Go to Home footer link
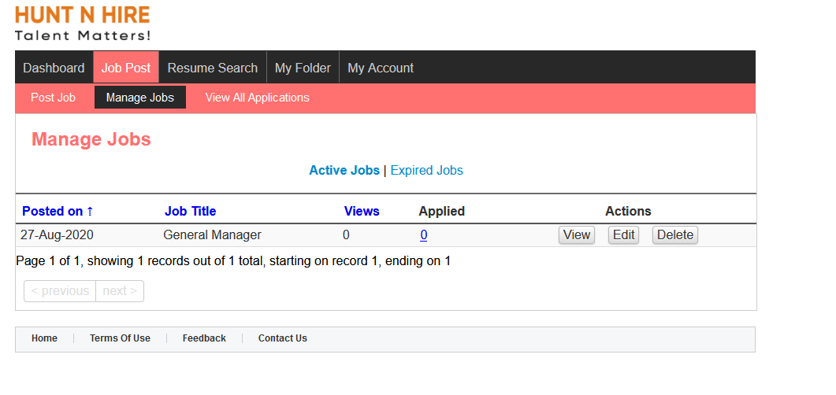Screen dimensions: 836x395 click(44, 338)
